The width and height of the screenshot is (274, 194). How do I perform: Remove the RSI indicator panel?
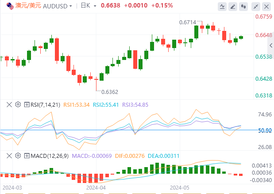9,104
